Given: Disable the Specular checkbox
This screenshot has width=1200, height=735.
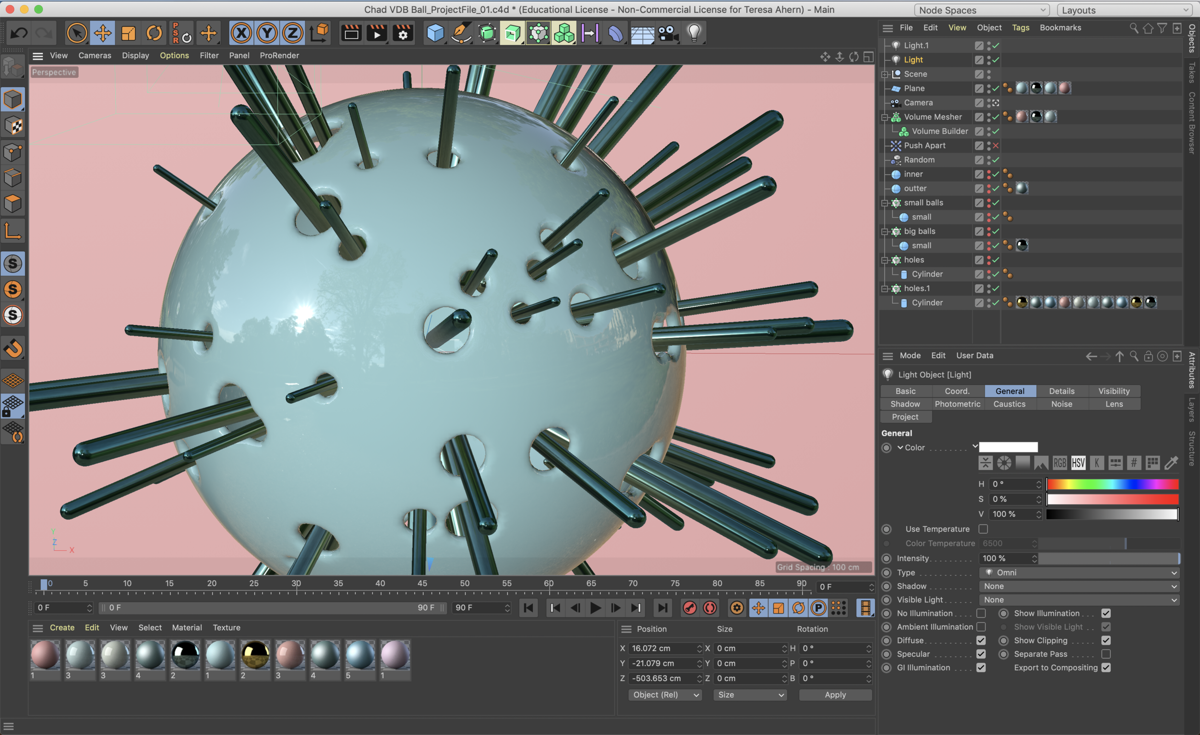Looking at the screenshot, I should pos(981,654).
